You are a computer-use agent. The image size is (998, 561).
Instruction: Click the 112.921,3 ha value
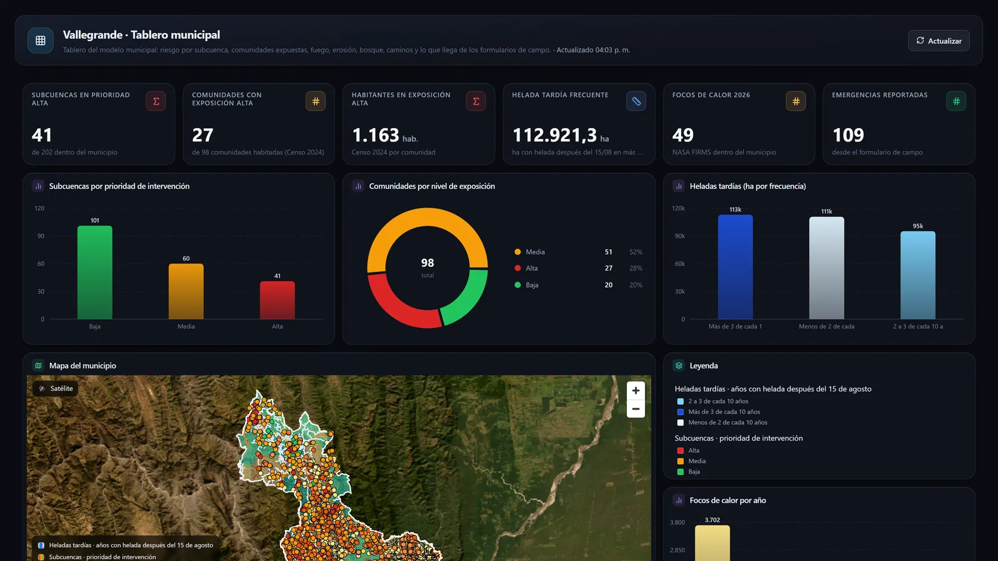pos(561,135)
